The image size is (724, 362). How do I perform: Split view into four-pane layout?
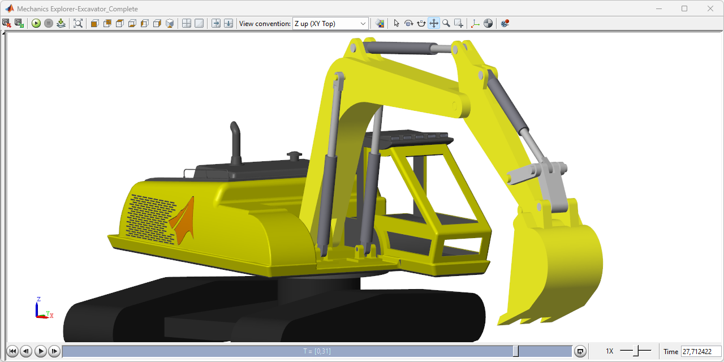[x=187, y=23]
